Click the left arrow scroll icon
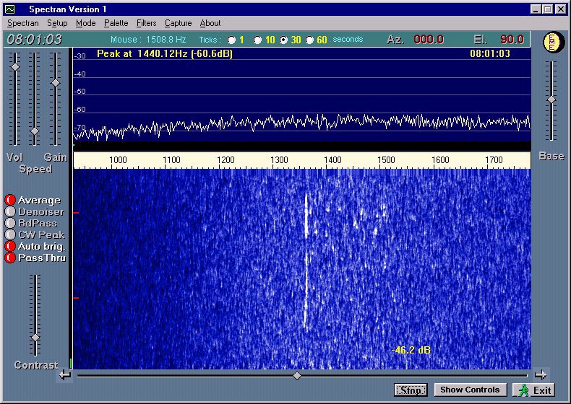The width and height of the screenshot is (571, 404). (x=65, y=374)
